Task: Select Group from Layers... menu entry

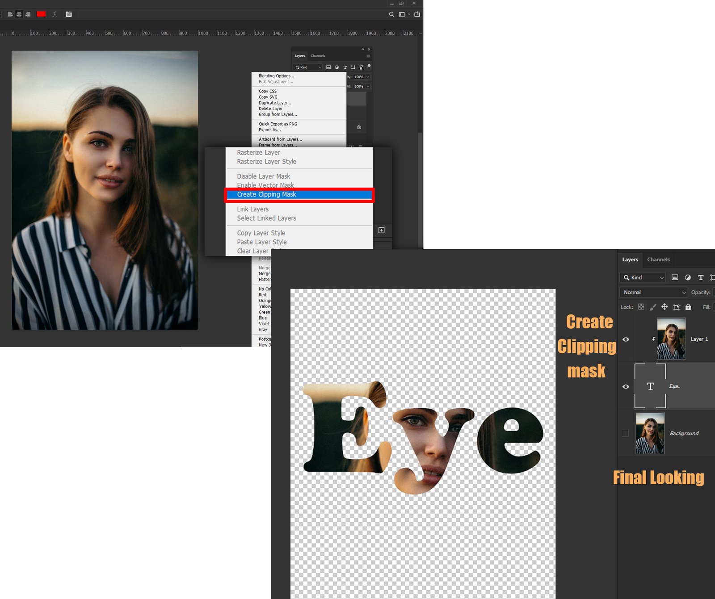Action: 278,114
